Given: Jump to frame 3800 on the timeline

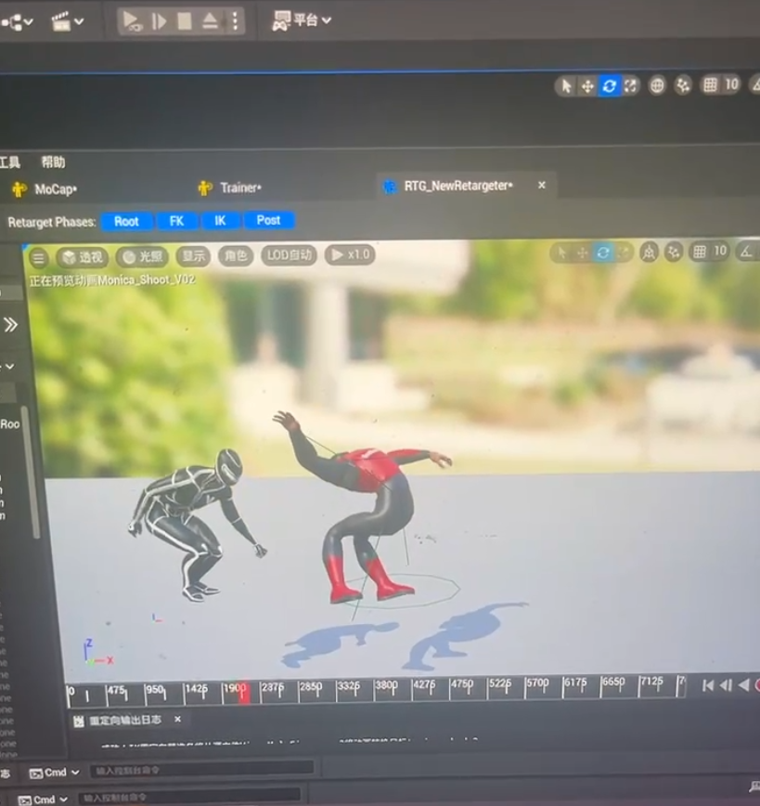Looking at the screenshot, I should click(x=385, y=685).
